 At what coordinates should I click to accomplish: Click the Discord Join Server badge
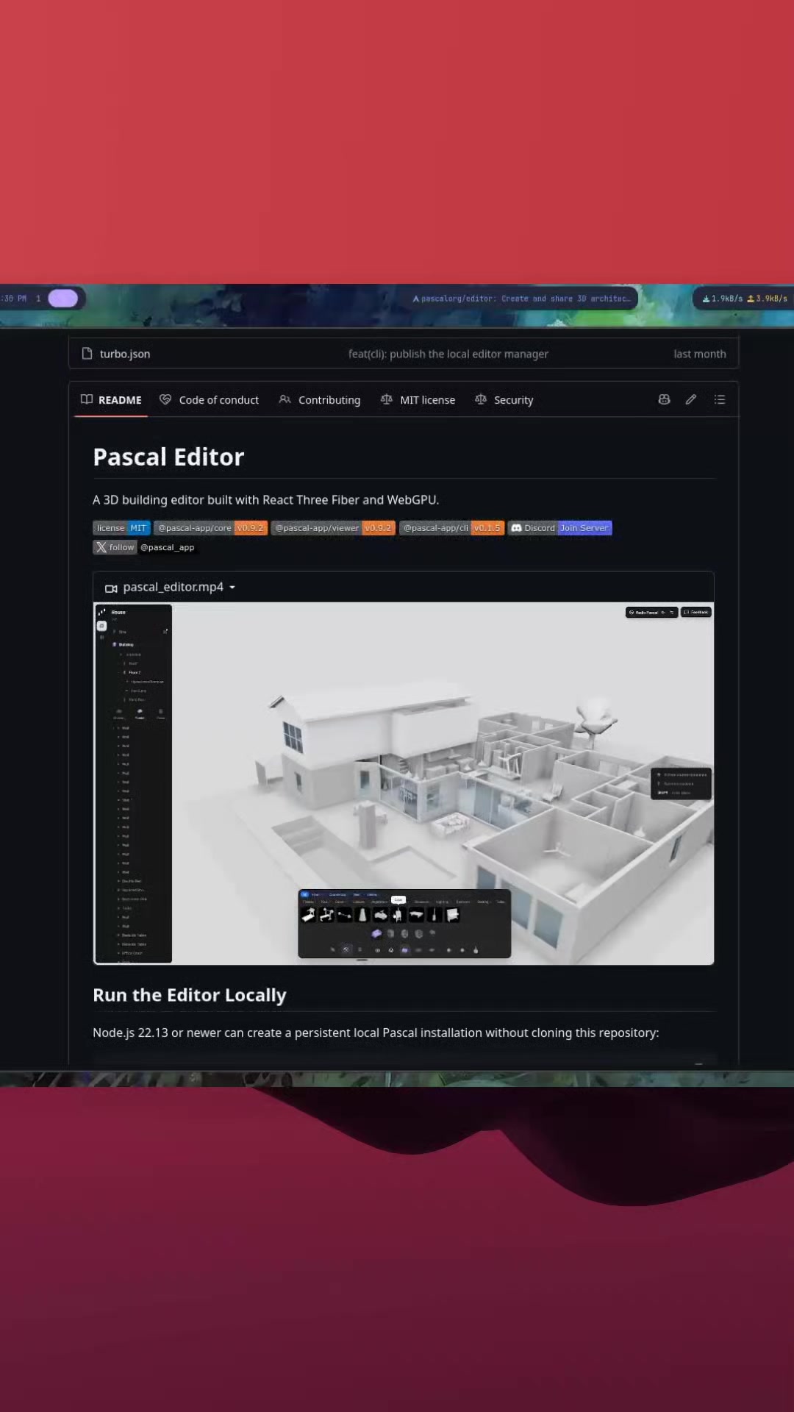tap(559, 528)
